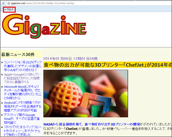Image resolution: width=172 pixels, height=137 pixels.
Task: Open the コンバージョン率251%アップ news link
Action: (23, 66)
